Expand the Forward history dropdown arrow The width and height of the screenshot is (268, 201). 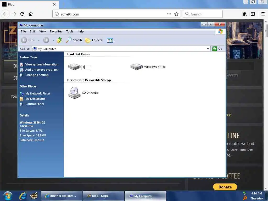point(53,40)
